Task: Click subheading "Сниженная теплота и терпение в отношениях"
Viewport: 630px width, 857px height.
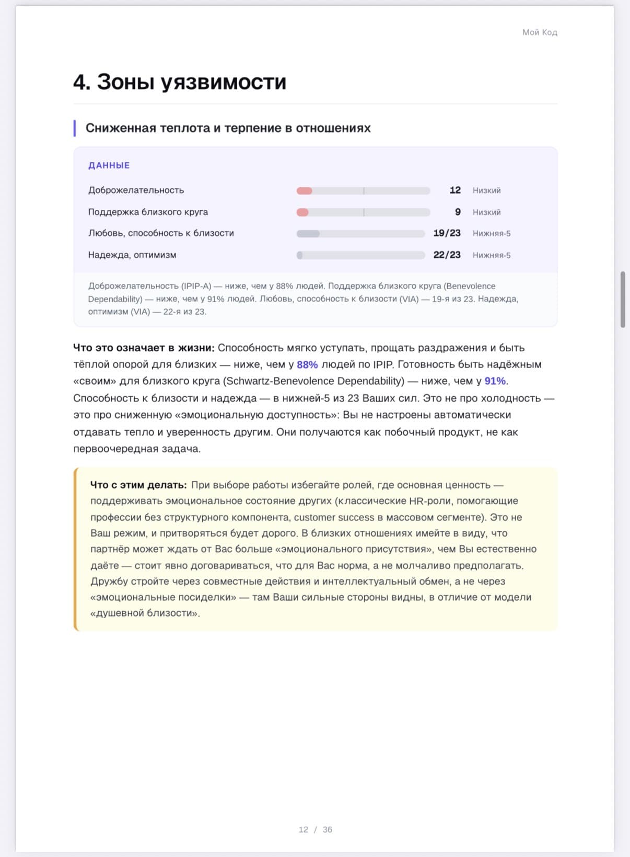Action: pos(228,128)
